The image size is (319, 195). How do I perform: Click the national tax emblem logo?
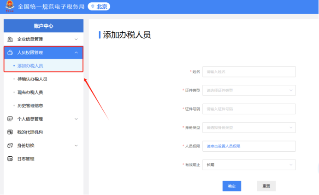click(10, 6)
